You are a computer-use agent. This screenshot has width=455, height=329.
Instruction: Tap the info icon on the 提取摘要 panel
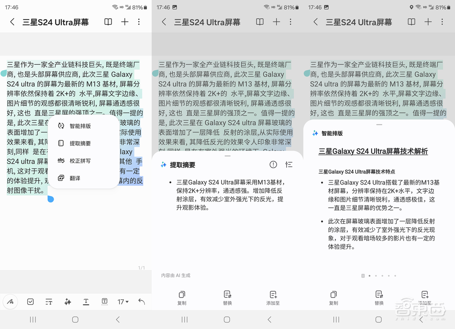[x=273, y=164]
